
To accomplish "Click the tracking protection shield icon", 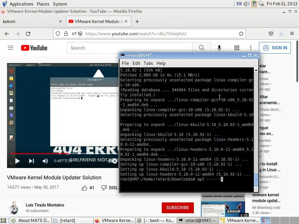I will 58,34.
